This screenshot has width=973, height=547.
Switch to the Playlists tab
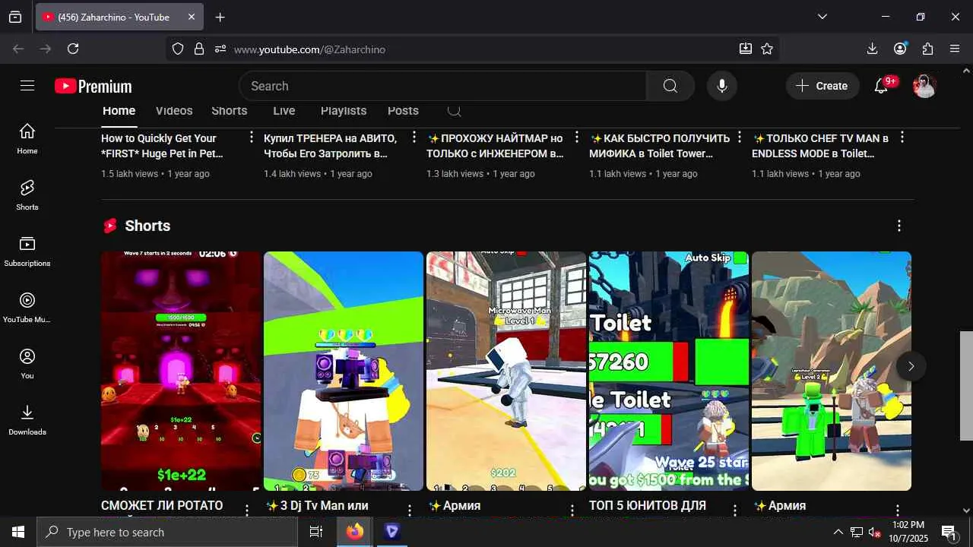pyautogui.click(x=344, y=111)
